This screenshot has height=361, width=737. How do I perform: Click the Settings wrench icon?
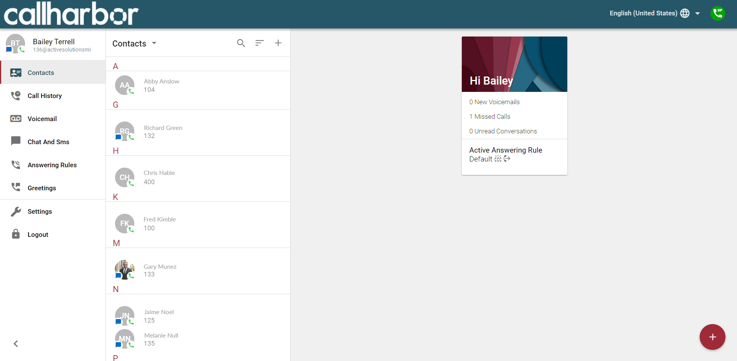[16, 211]
